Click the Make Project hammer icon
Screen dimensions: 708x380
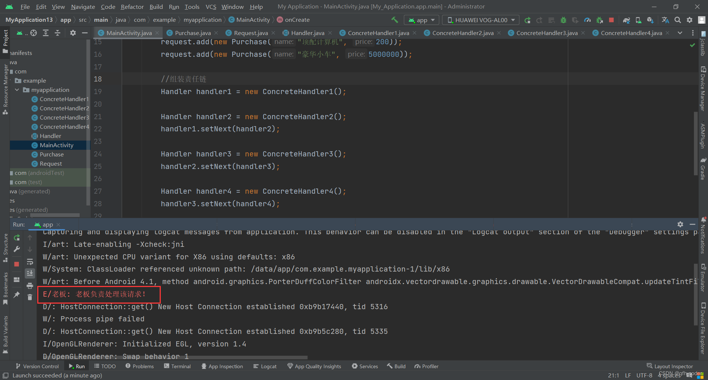pos(395,20)
